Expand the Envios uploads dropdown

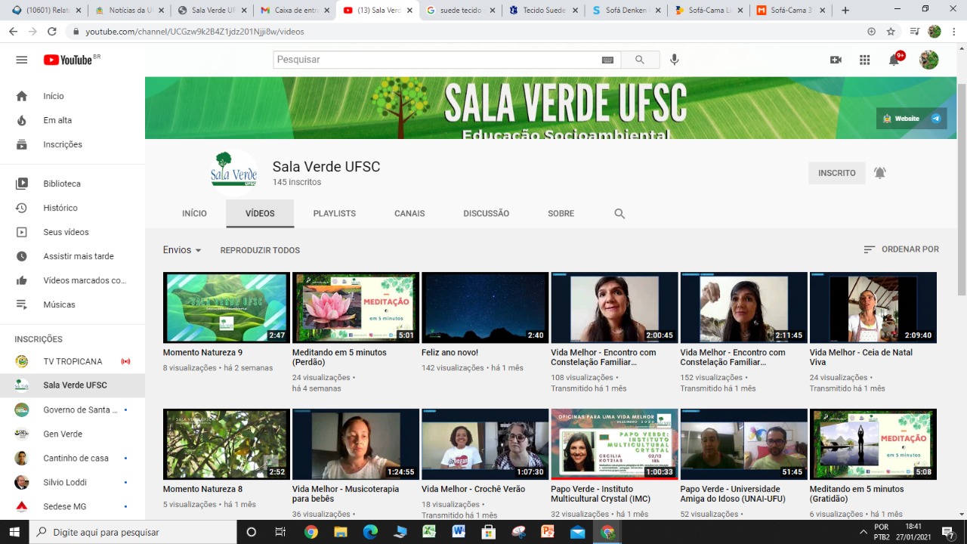tap(182, 250)
